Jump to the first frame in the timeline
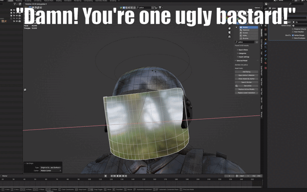Screen dimensions: 307x192 112,176
